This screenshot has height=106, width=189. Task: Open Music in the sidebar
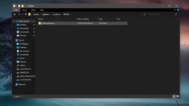(x=22, y=58)
